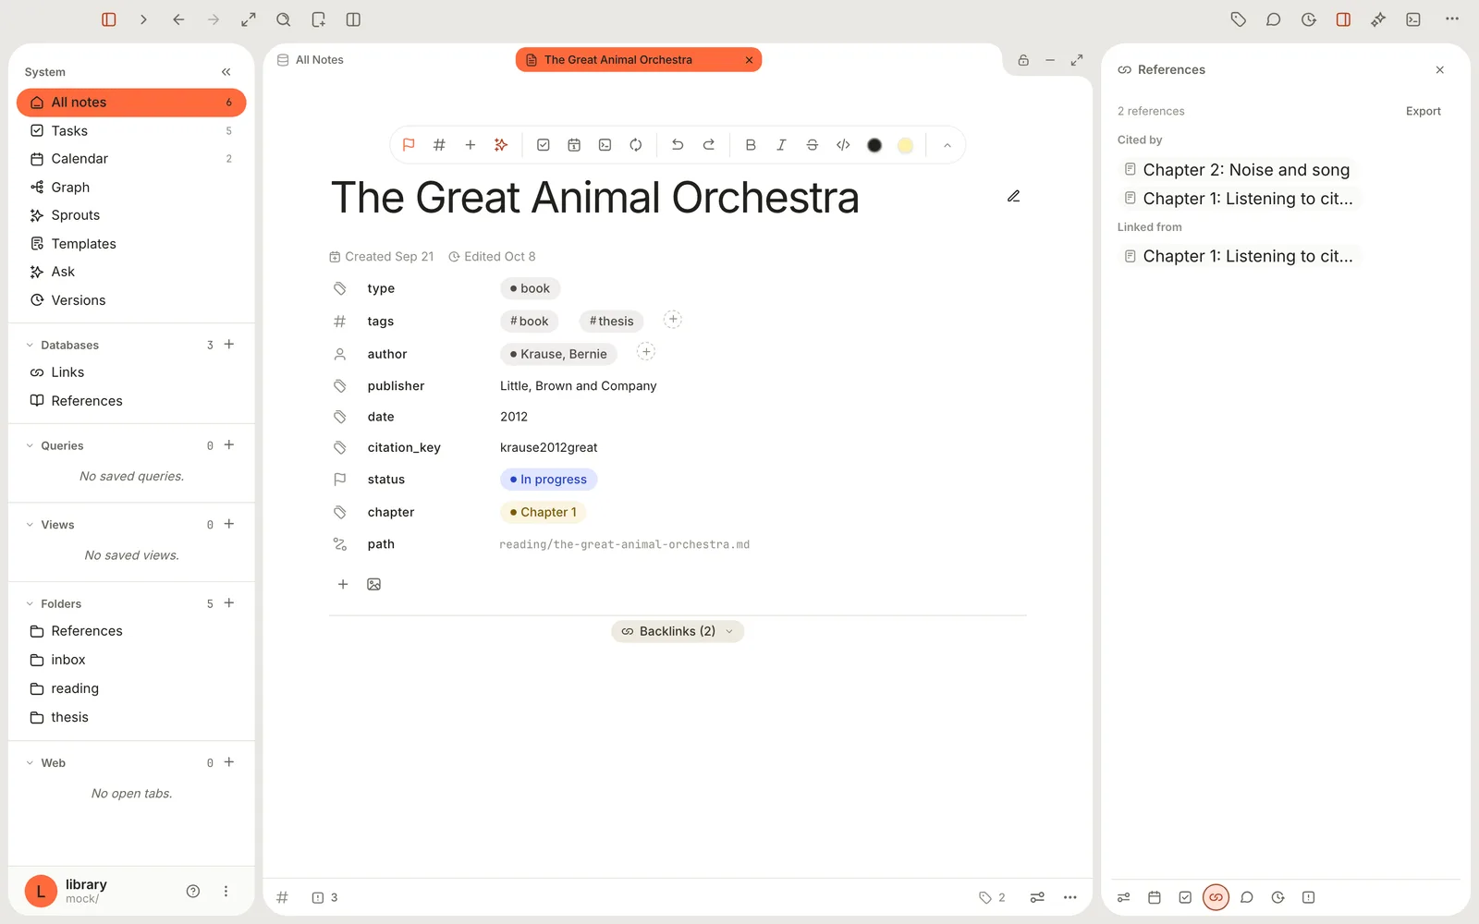The height and width of the screenshot is (924, 1479).
Task: Toggle italic formatting
Action: pos(781,145)
